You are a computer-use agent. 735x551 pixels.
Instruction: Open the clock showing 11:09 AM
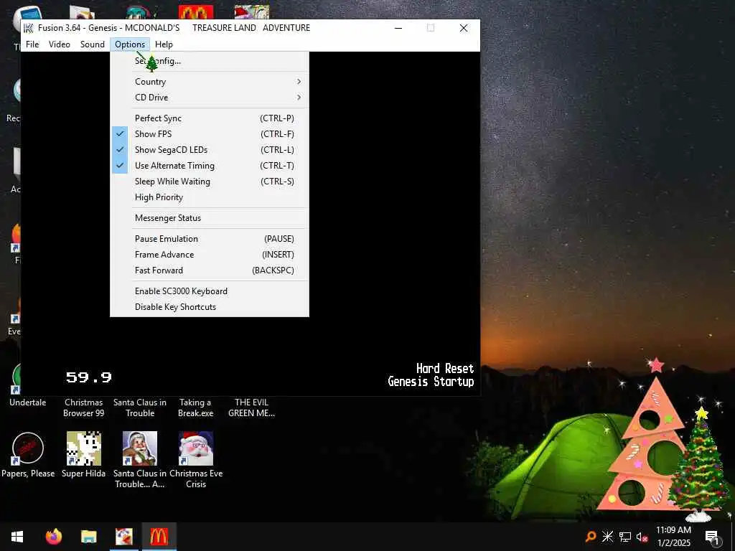(673, 537)
